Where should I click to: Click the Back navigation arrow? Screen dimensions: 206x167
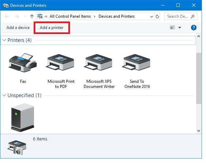[x=7, y=16]
